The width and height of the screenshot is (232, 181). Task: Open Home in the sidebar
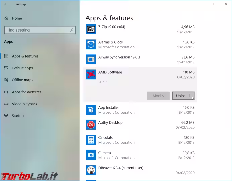click(17, 18)
